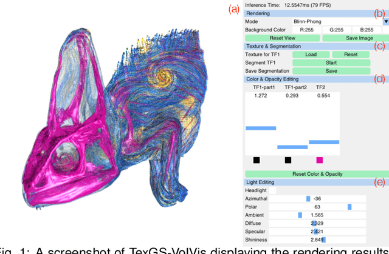Screen dimensions: 389x254
Task: Select the Blinn-Phong mode field
Action: [x=338, y=21]
